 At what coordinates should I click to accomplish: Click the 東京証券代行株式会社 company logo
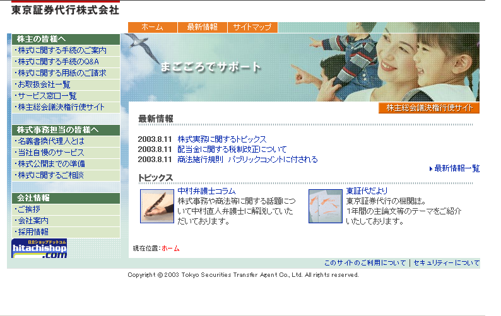(65, 9)
